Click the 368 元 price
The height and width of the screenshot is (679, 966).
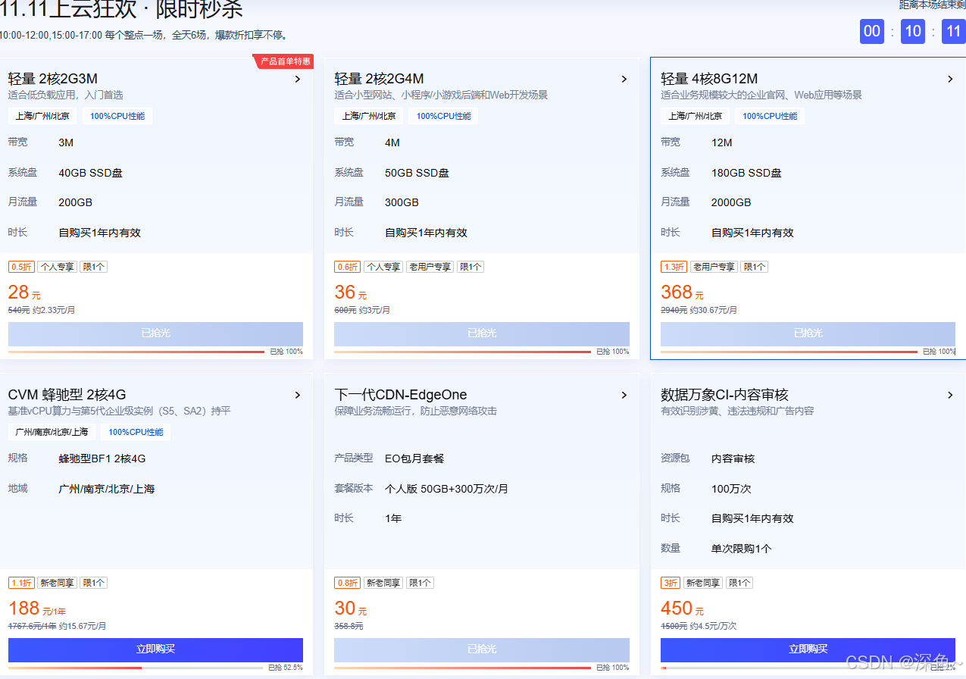(x=682, y=293)
